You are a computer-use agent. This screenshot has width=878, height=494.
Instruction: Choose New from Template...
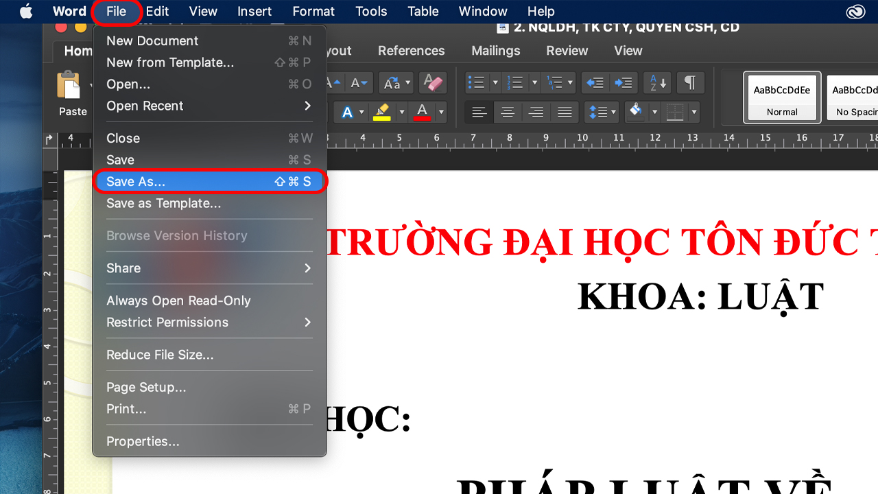[209, 62]
